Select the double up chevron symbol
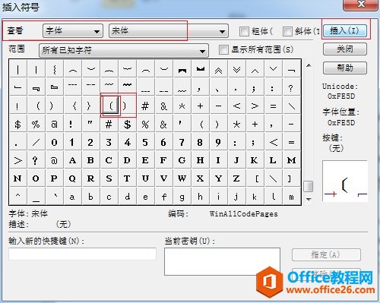 pyautogui.click(x=218, y=70)
